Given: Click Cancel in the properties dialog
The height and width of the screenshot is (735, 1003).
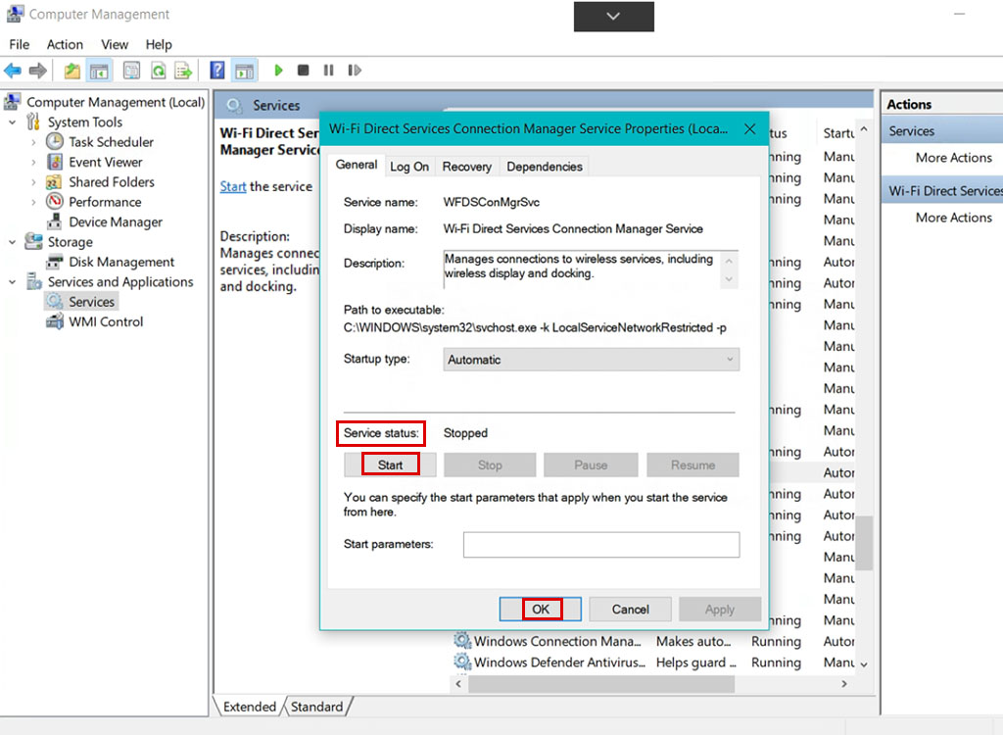Looking at the screenshot, I should [x=630, y=609].
